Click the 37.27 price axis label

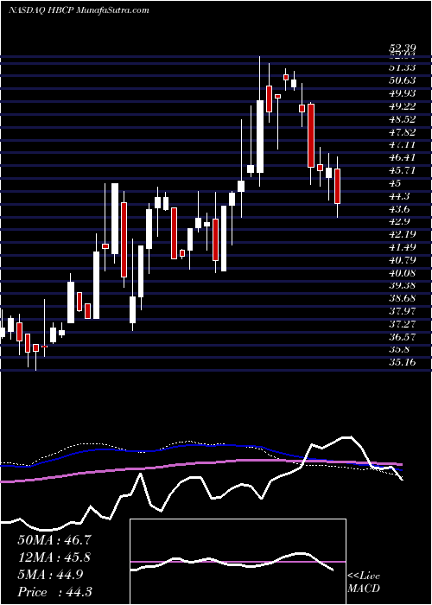point(403,324)
